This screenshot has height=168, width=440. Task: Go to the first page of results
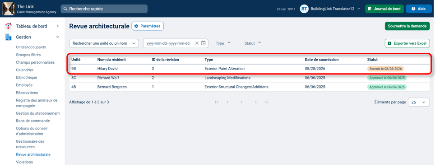pyautogui.click(x=217, y=102)
